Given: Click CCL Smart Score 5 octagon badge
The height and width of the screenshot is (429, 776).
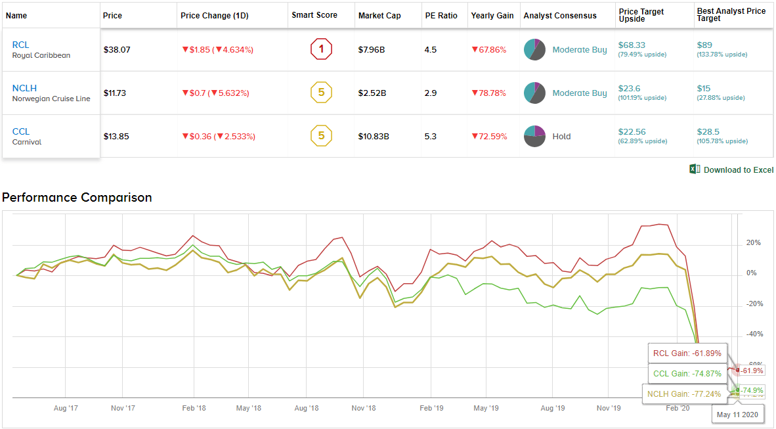Looking at the screenshot, I should (321, 136).
